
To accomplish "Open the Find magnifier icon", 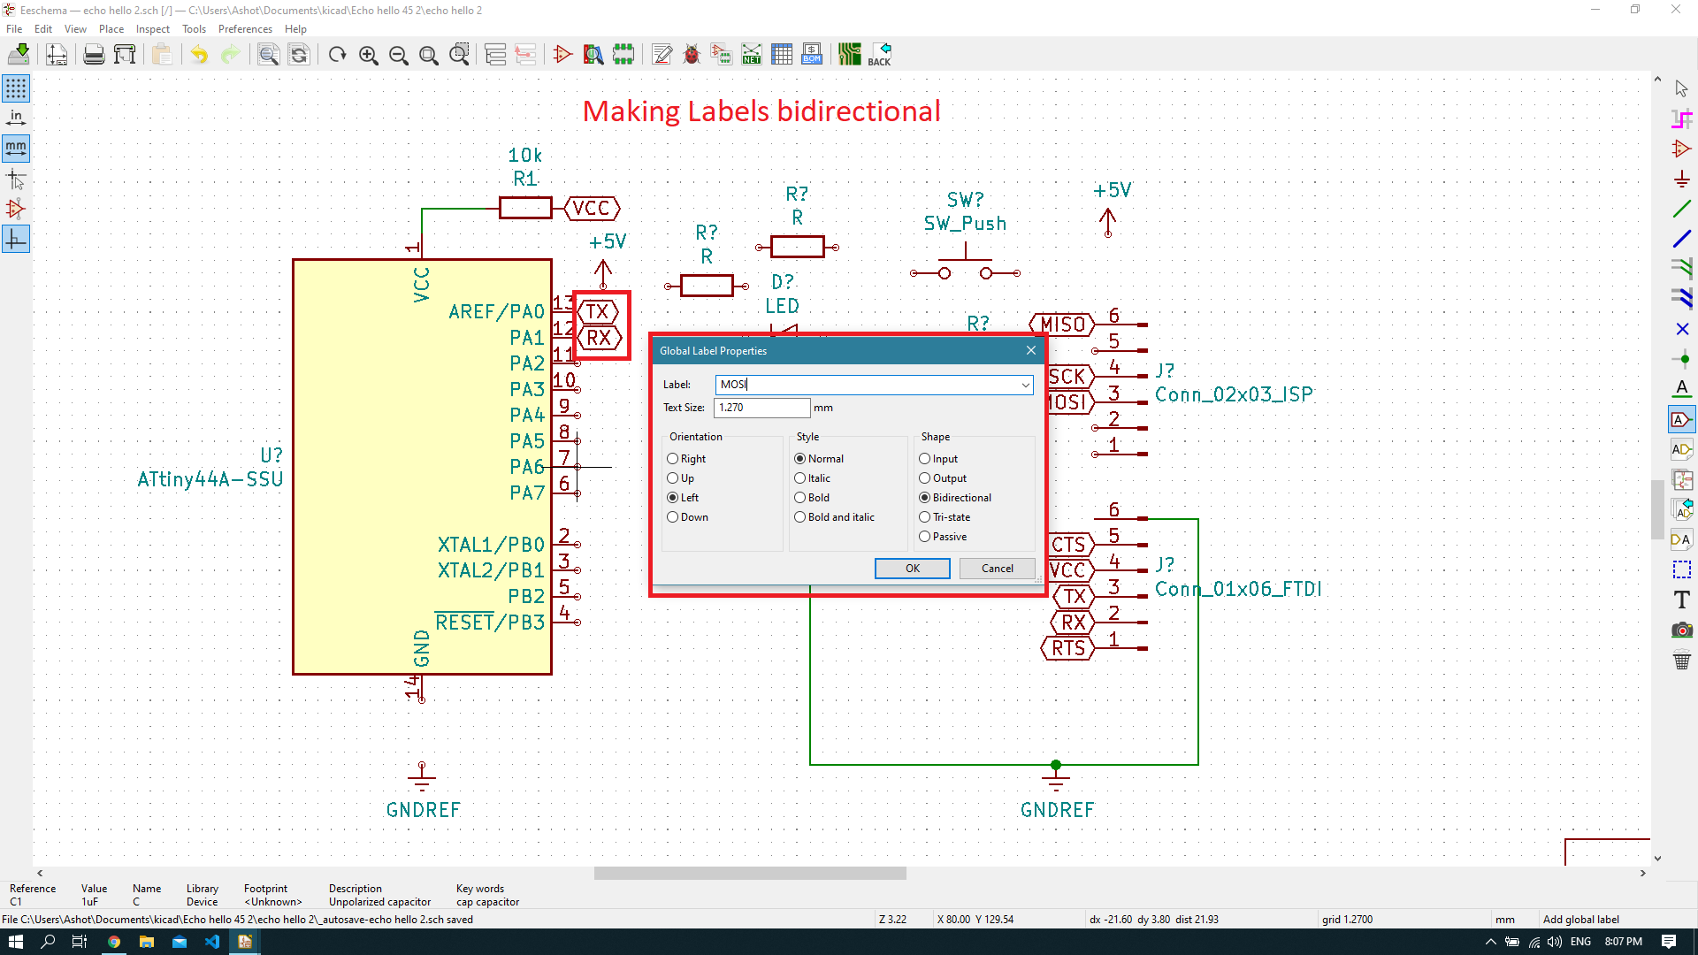I will (x=268, y=55).
